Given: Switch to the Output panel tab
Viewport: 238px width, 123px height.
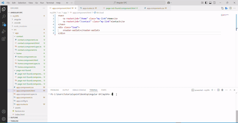Looking at the screenshot, I should 66,90.
